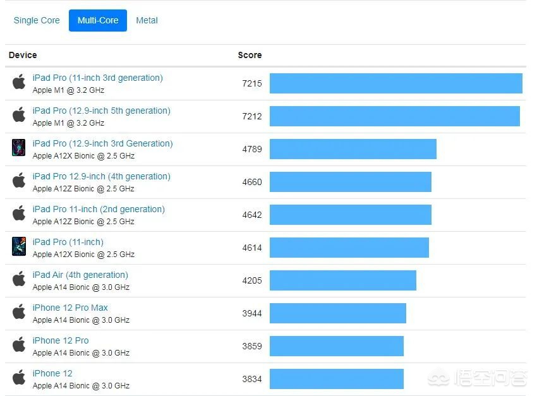Image resolution: width=537 pixels, height=396 pixels.
Task: Open iPad Pro 11-inch (2nd generation) link
Action: pyautogui.click(x=99, y=210)
